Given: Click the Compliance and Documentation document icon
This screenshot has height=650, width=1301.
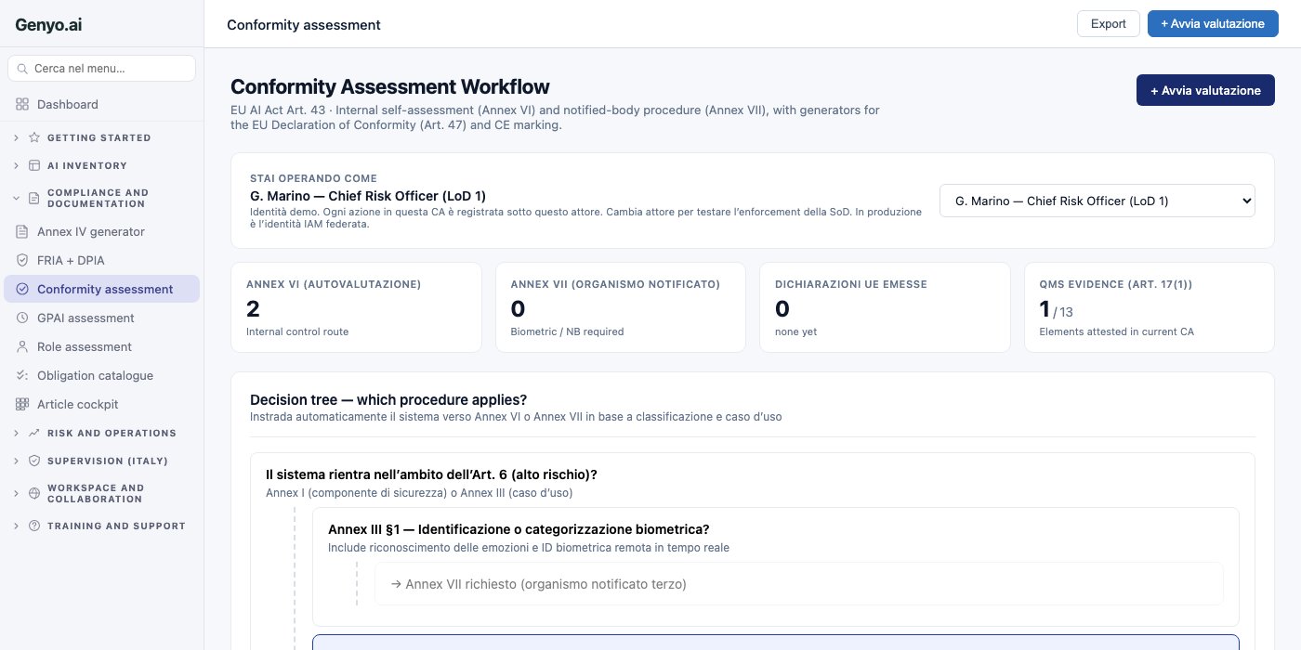Looking at the screenshot, I should click(x=34, y=199).
